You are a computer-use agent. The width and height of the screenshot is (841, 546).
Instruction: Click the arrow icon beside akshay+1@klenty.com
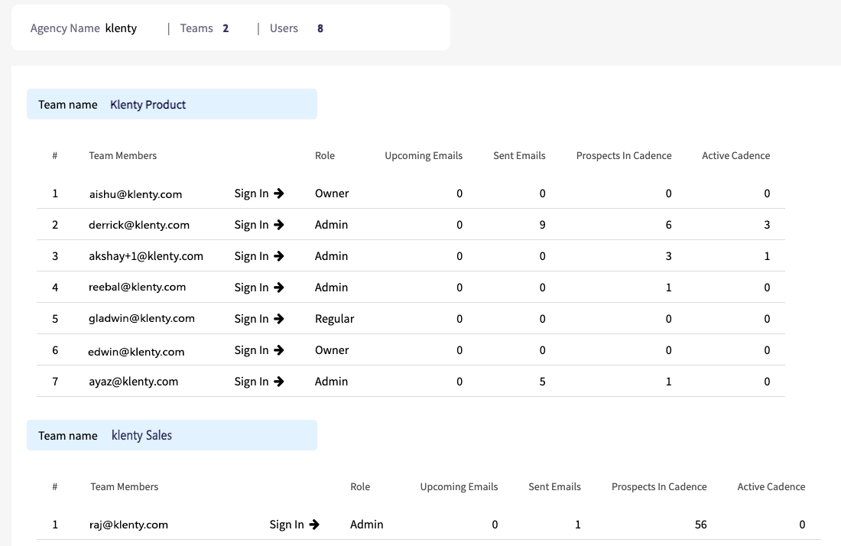tap(279, 256)
